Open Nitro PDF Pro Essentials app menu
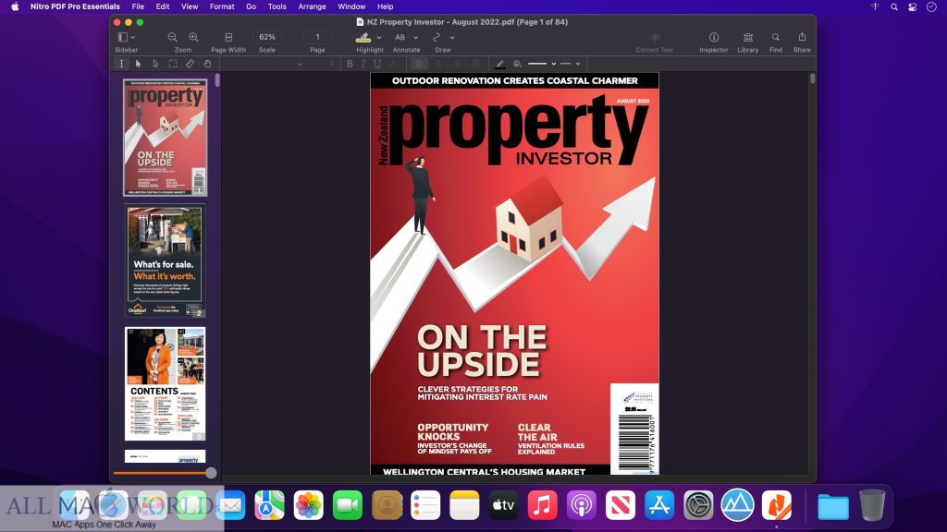 coord(75,6)
